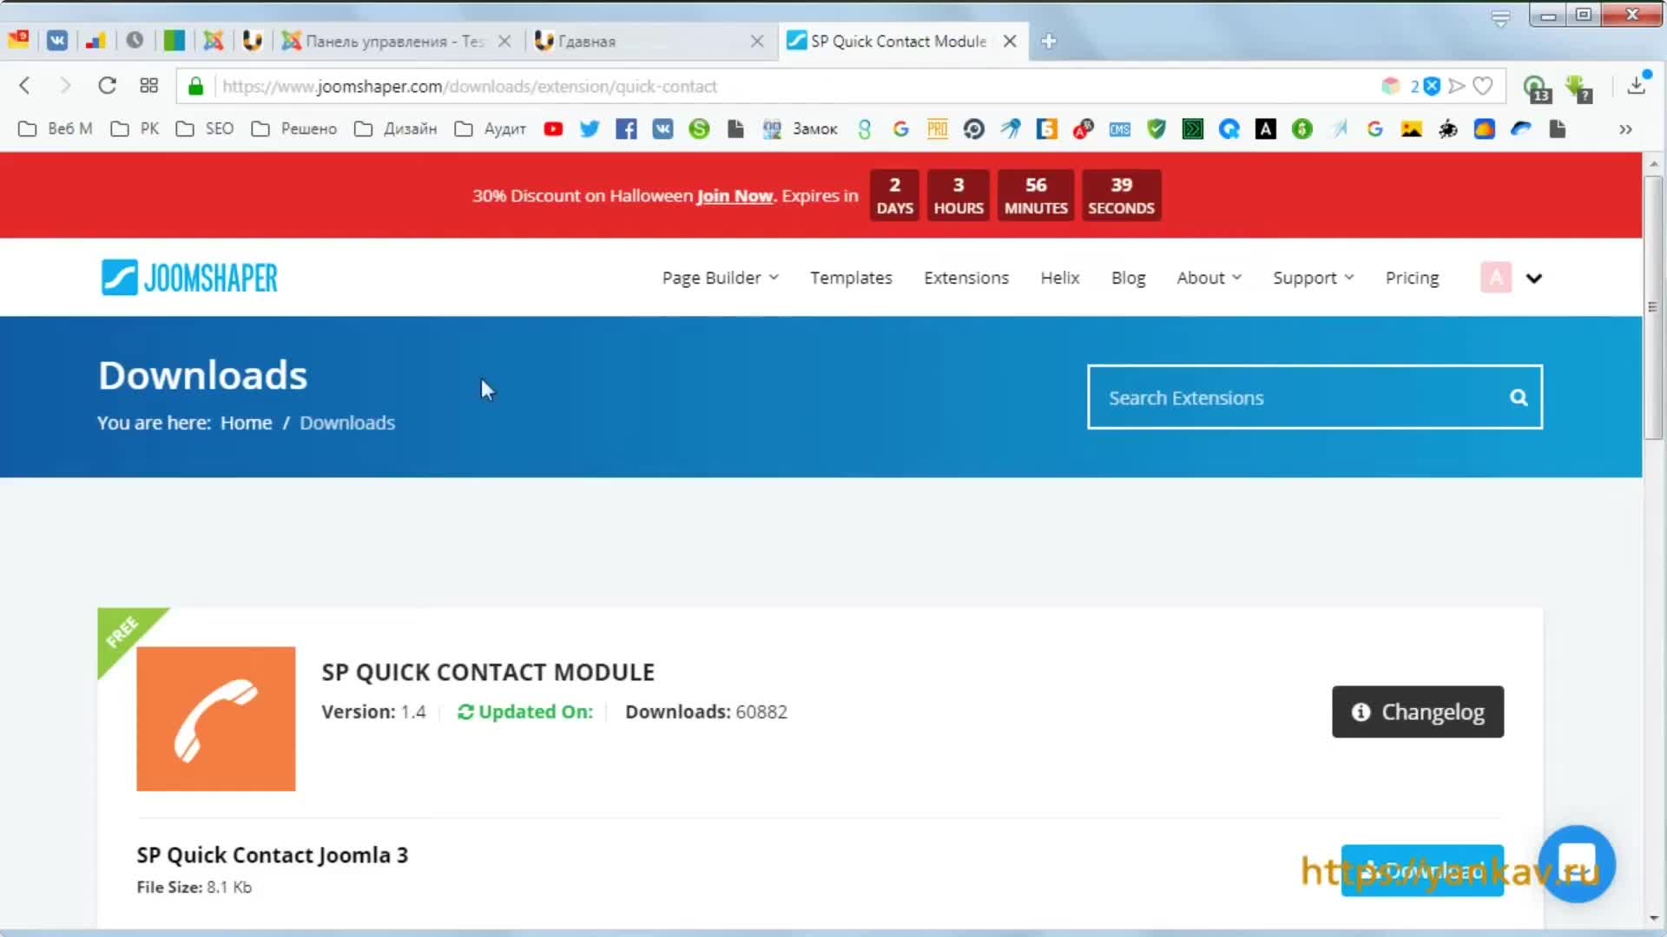This screenshot has width=1667, height=937.
Task: Click the Downloads breadcrumb link
Action: pos(347,423)
